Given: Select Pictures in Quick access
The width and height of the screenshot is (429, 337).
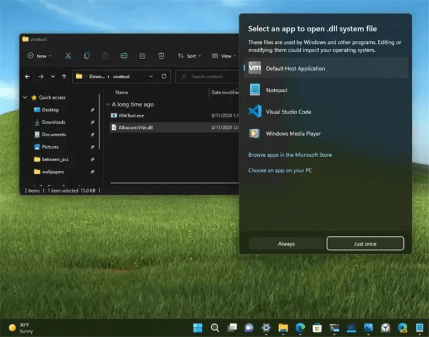Looking at the screenshot, I should pyautogui.click(x=50, y=147).
